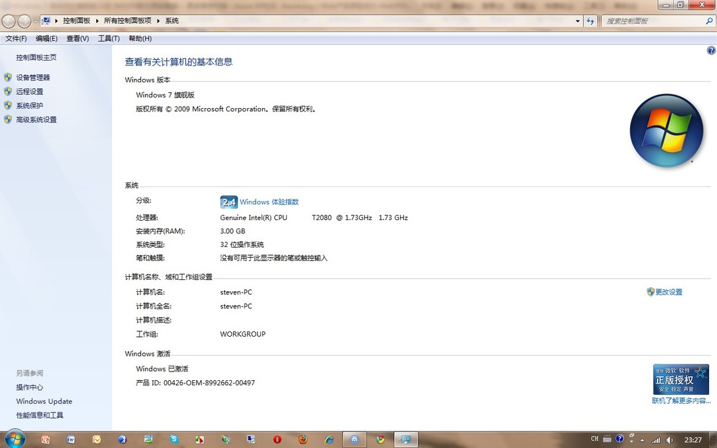Click the help question mark icon below the search box
This screenshot has width=717, height=448.
[x=711, y=51]
